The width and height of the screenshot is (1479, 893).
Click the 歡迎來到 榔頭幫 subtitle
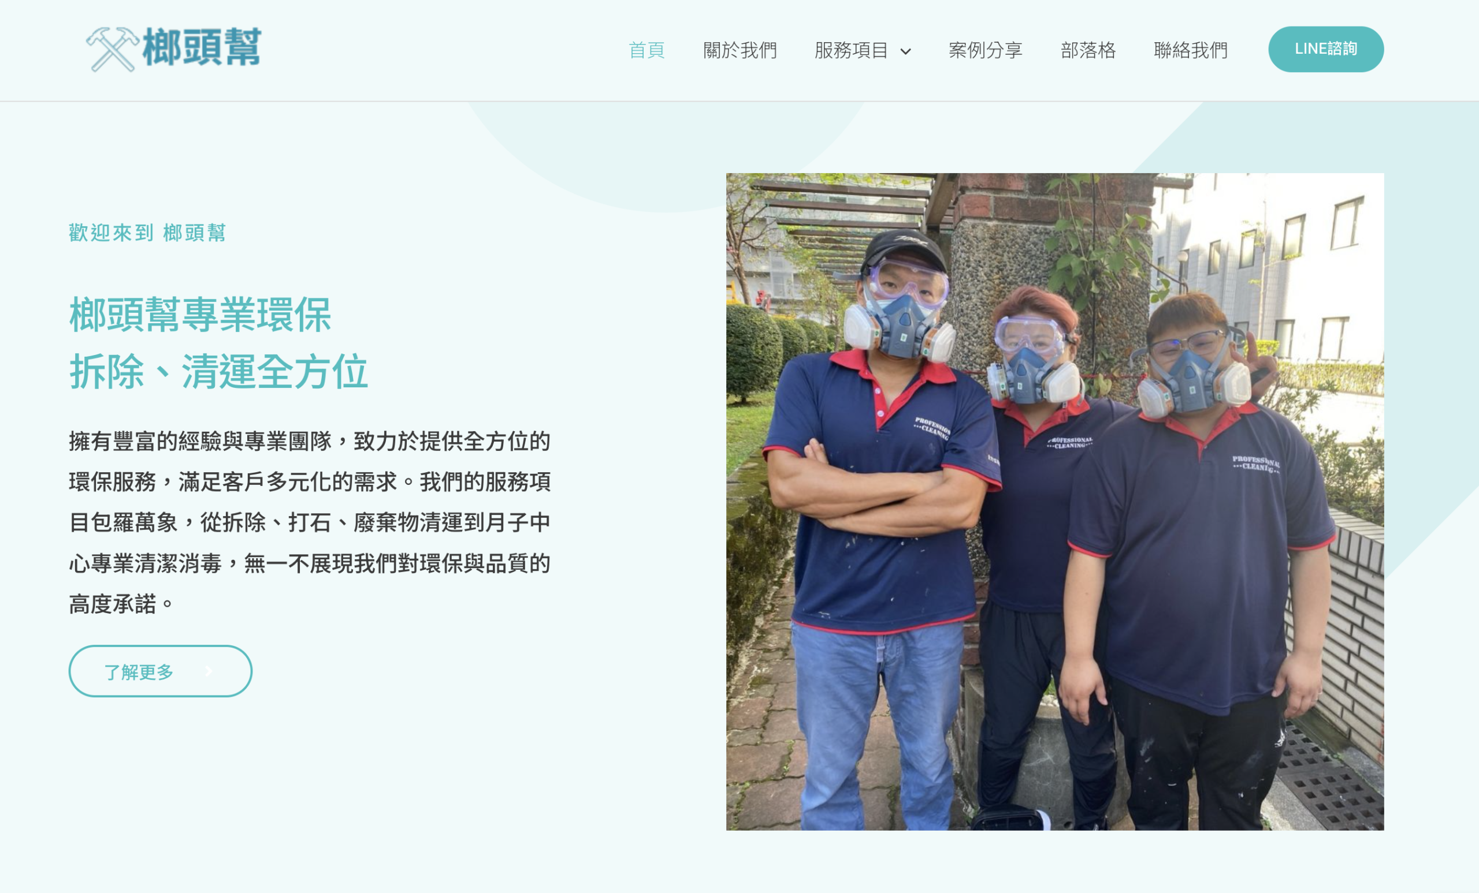pyautogui.click(x=147, y=233)
